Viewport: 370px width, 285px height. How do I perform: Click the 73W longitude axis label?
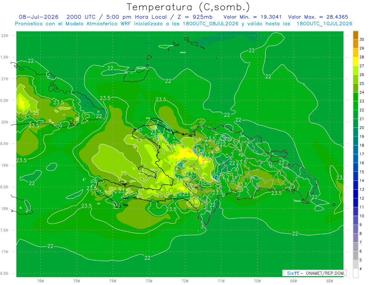coord(149,281)
